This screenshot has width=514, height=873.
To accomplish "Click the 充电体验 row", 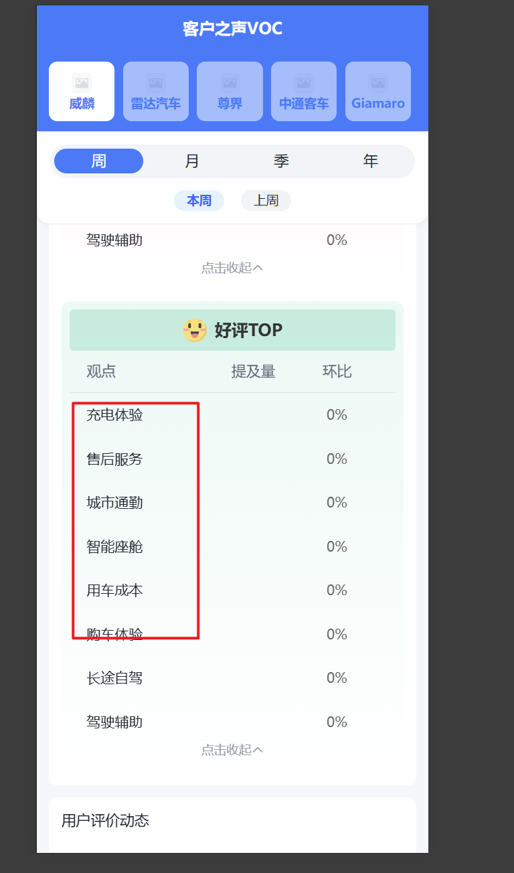I will 232,415.
